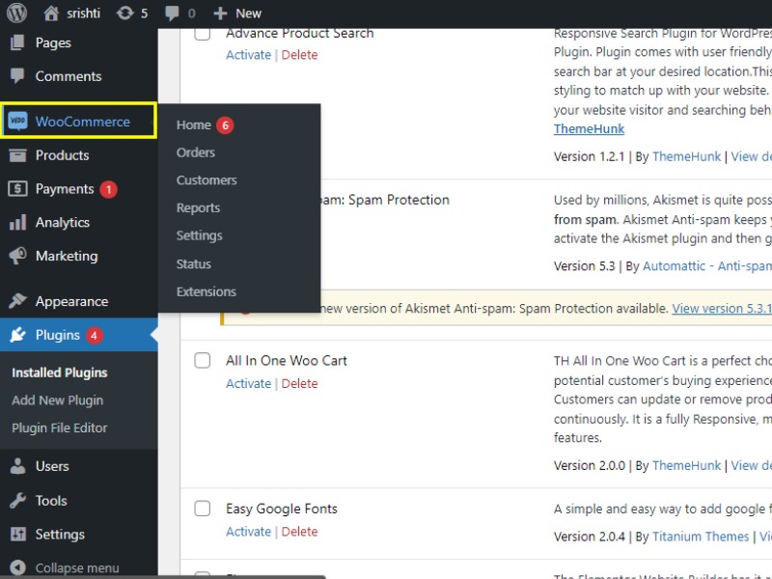Click the Users person icon
This screenshot has width=772, height=579.
coord(17,466)
